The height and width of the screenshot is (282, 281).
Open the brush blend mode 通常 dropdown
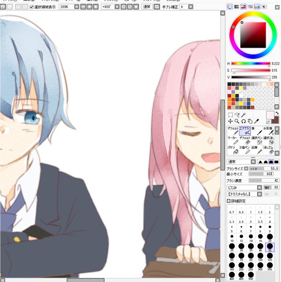[253, 162]
